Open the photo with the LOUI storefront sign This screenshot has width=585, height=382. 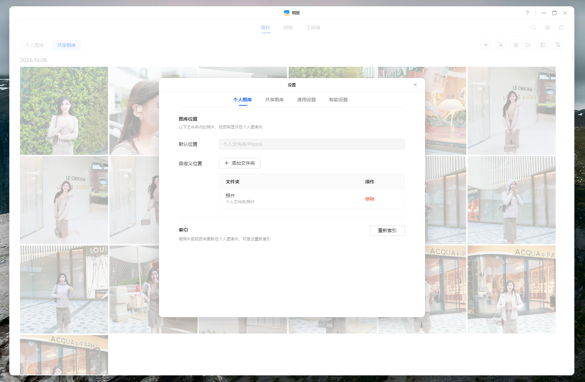click(64, 289)
